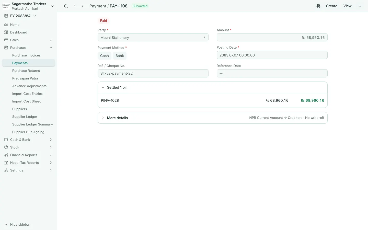
Task: Click the Dashboard grid icon
Action: [6, 32]
